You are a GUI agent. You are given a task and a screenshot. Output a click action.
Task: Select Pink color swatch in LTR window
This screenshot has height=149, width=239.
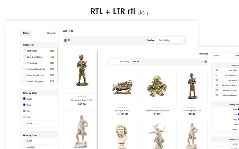(x=24, y=117)
